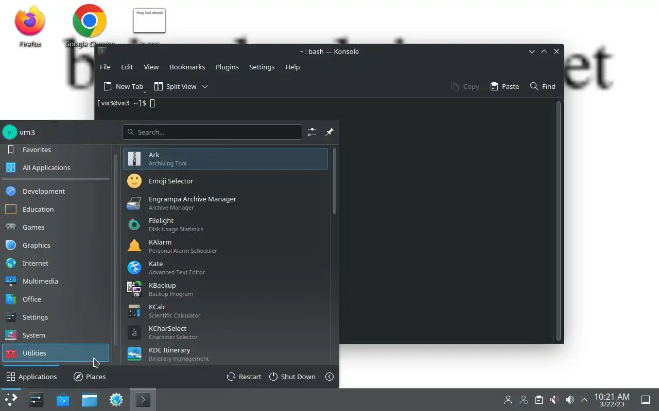The width and height of the screenshot is (659, 411).
Task: Select the Settings category in the launcher
Action: pos(56,317)
